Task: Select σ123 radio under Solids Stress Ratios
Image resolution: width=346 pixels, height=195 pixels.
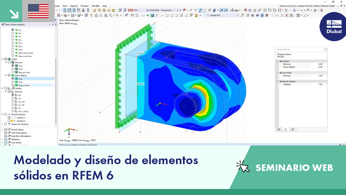Action: pos(13,82)
